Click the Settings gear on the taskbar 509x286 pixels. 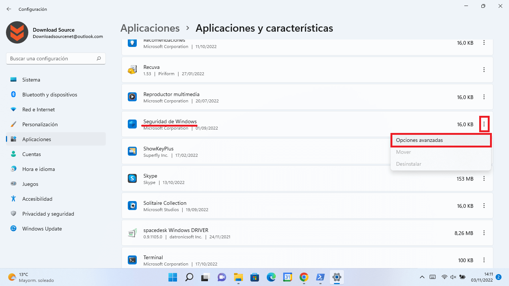click(337, 277)
